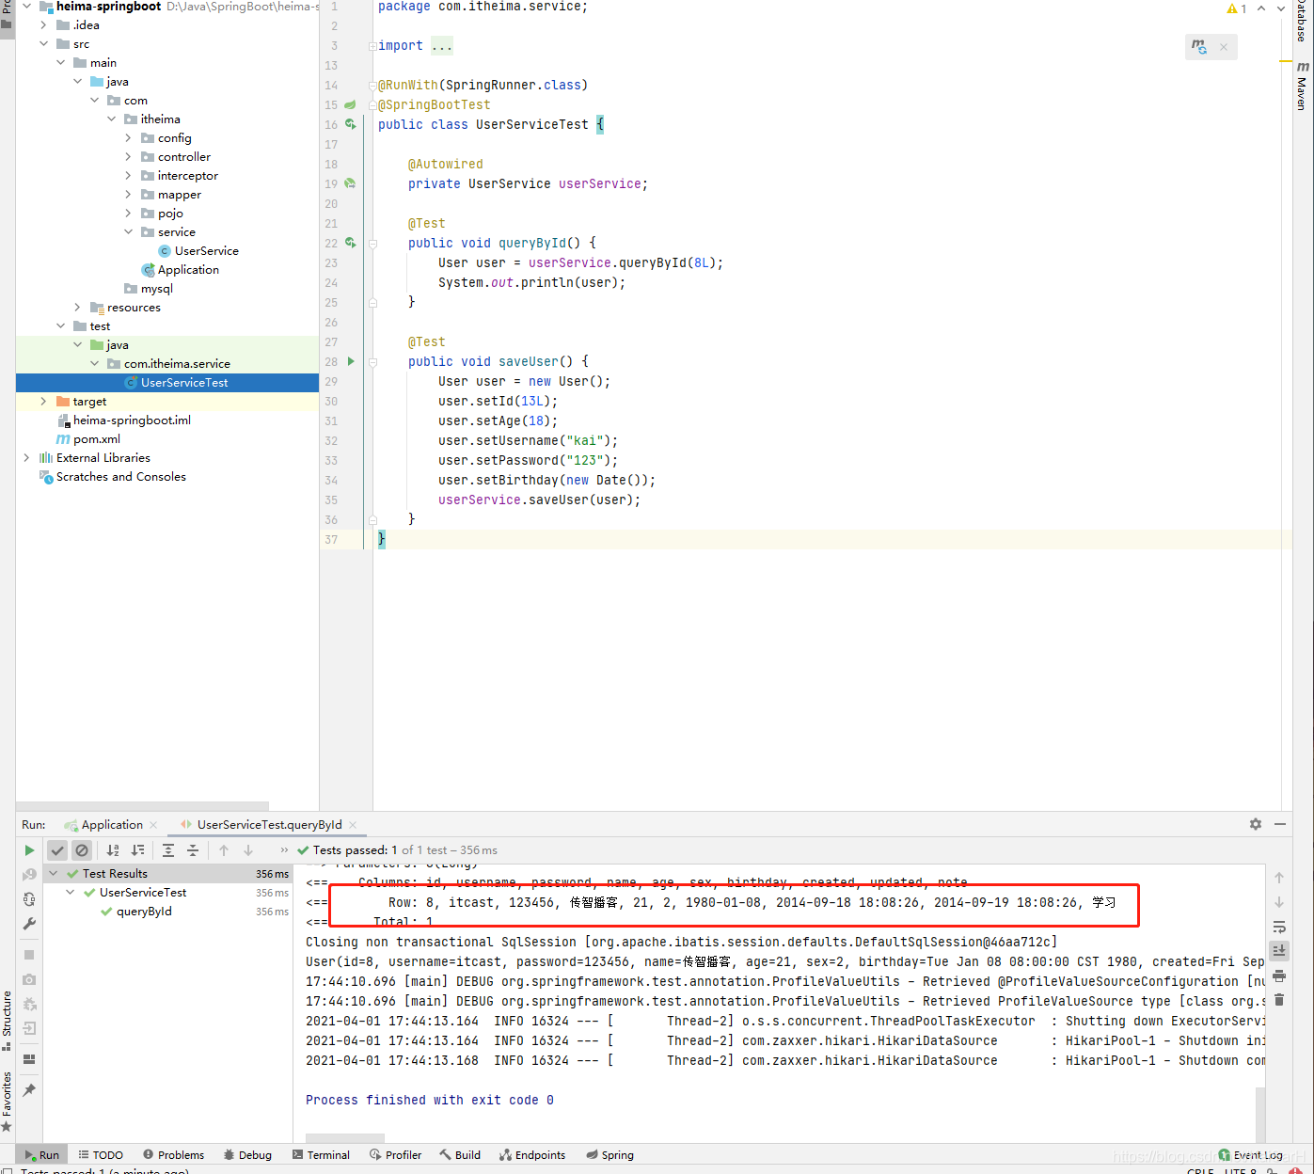Expand the controller package

click(129, 157)
